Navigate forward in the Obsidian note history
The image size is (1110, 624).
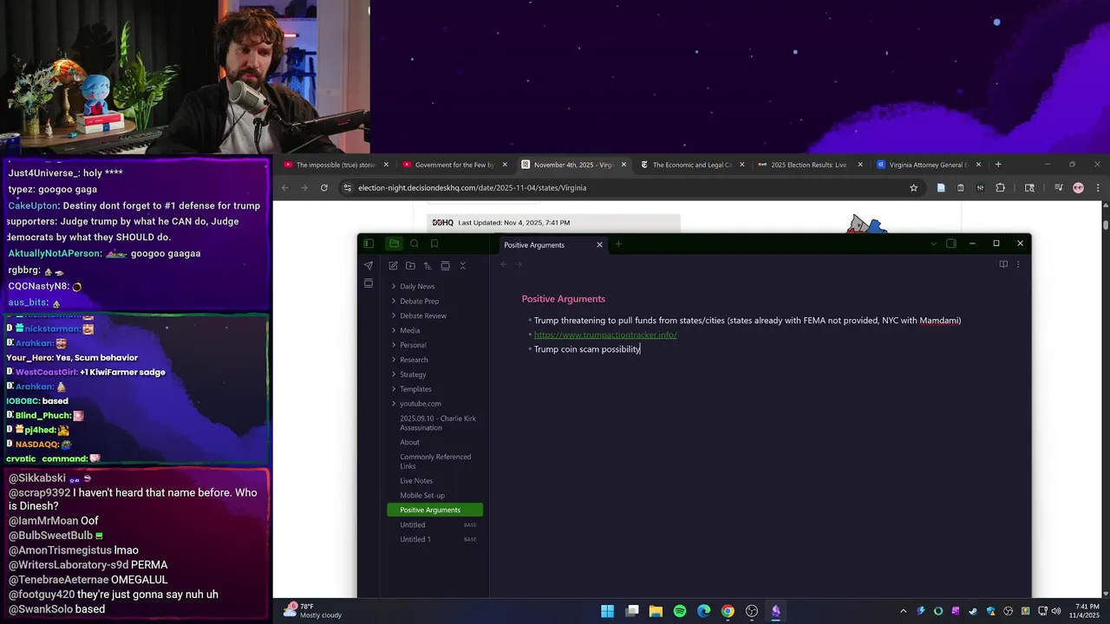click(x=519, y=264)
